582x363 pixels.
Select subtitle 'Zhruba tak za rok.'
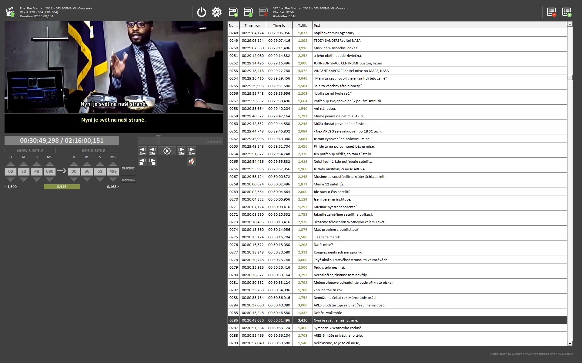click(397, 290)
